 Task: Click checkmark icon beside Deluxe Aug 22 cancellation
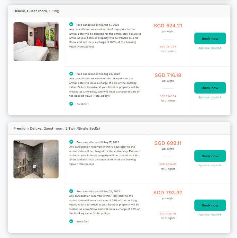click(x=71, y=73)
